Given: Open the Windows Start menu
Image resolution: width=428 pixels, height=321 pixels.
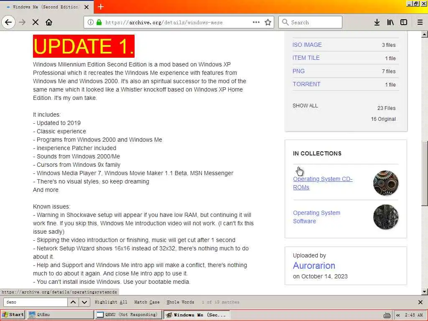Looking at the screenshot, I should (13, 315).
